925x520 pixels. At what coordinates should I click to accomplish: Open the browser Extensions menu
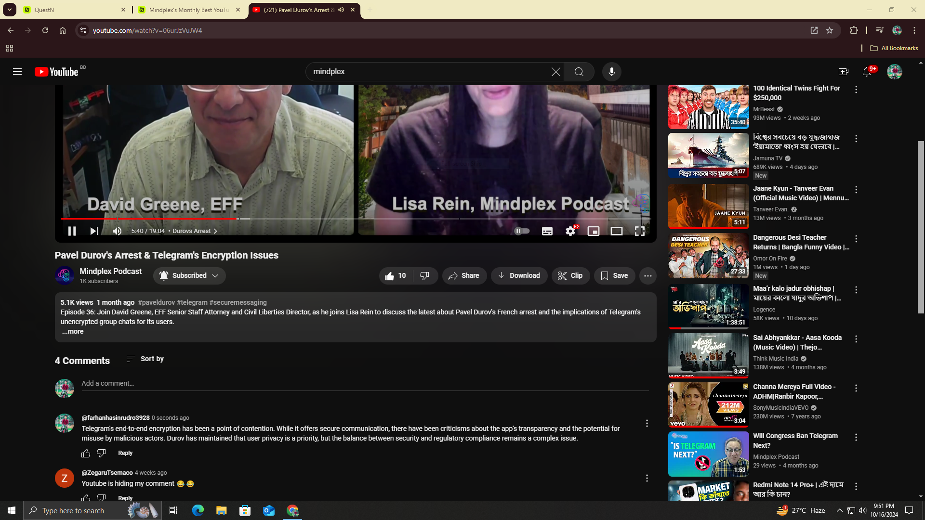point(854,30)
